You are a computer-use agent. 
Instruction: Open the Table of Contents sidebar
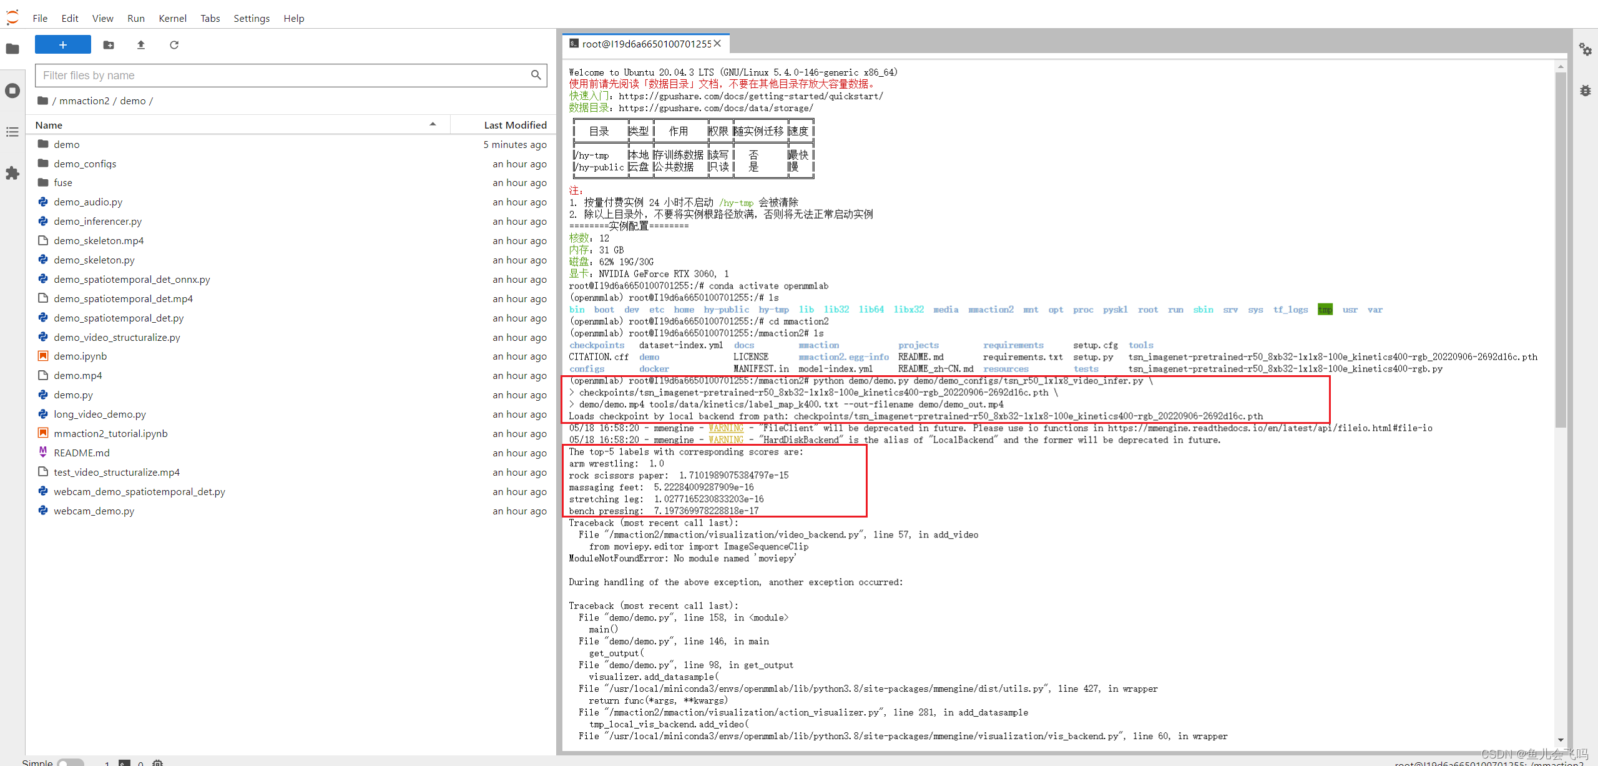[x=12, y=132]
